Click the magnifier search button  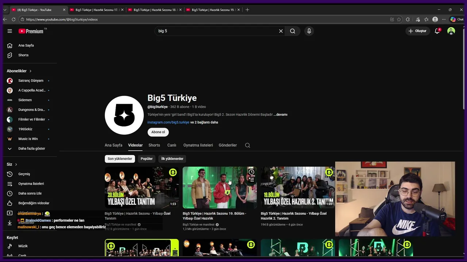tap(293, 31)
